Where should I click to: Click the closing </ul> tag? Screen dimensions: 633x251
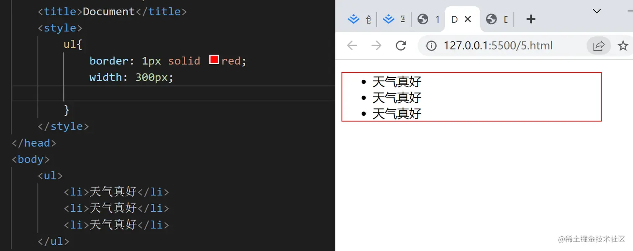pyautogui.click(x=54, y=241)
